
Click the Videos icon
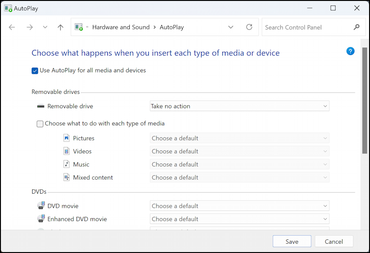pyautogui.click(x=67, y=151)
